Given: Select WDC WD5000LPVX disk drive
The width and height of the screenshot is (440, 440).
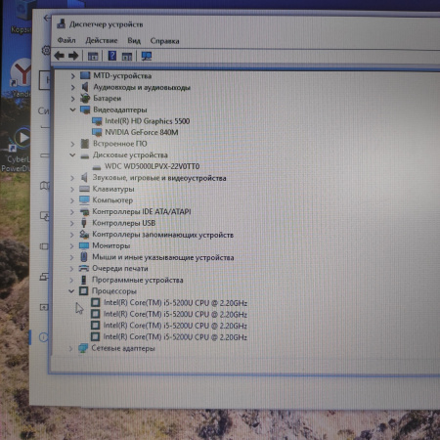Looking at the screenshot, I should tap(152, 166).
